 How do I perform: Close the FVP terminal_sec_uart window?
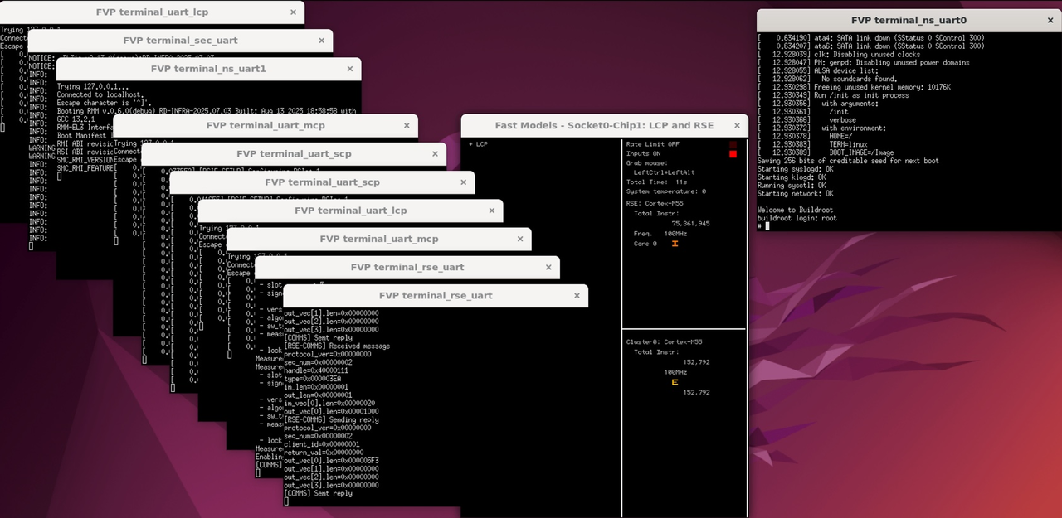pos(321,40)
